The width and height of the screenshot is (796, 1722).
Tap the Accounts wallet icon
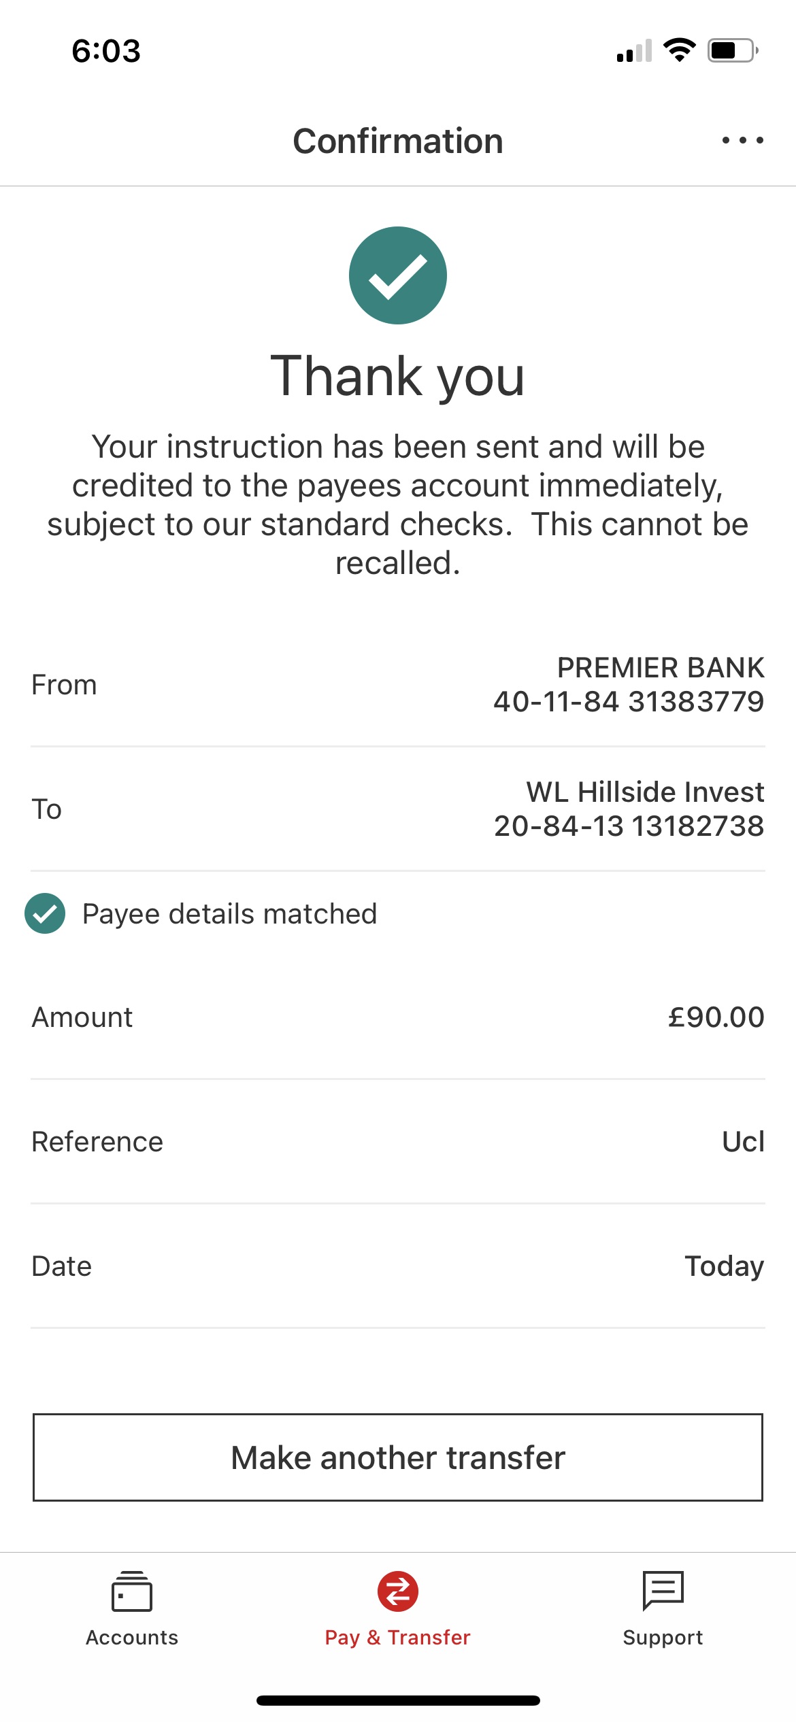(131, 1591)
